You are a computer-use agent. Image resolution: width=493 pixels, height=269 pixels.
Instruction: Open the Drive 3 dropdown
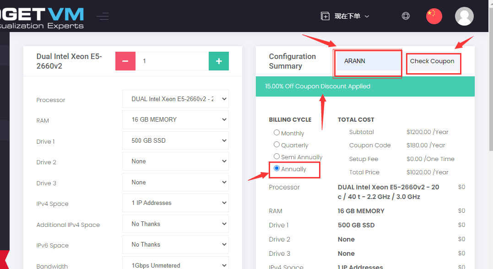click(175, 182)
